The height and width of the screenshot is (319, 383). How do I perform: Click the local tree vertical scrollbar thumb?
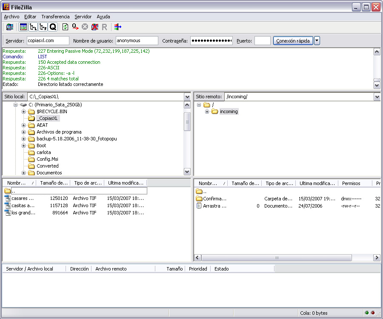pyautogui.click(x=187, y=122)
